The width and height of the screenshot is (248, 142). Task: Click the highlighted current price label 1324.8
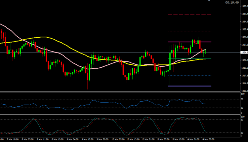click(243, 53)
